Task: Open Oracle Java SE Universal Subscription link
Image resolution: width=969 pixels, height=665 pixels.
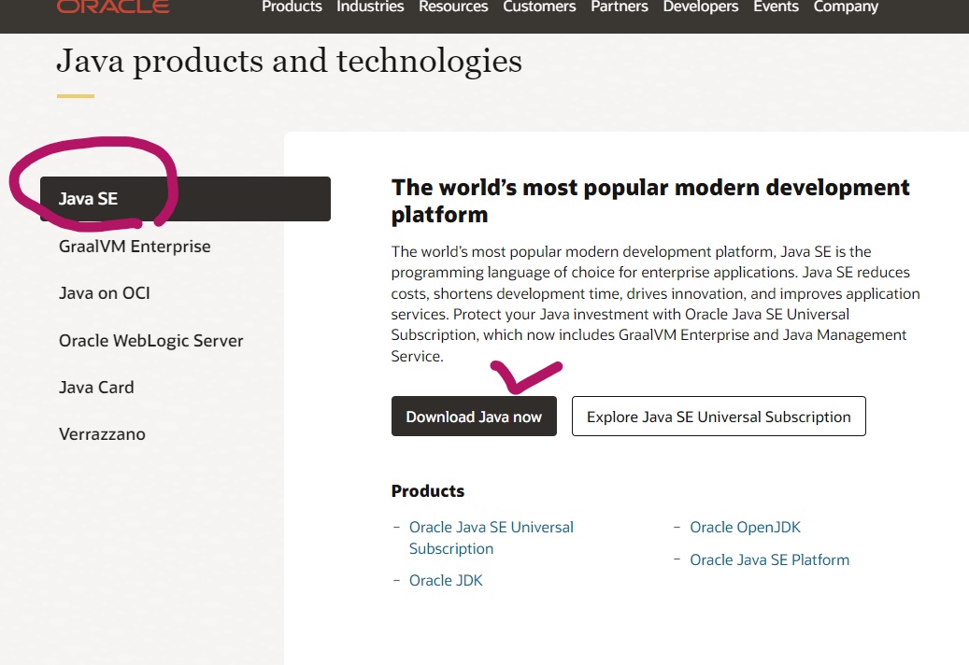Action: (492, 538)
